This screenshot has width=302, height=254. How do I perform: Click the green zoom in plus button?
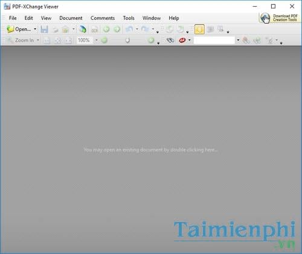tap(151, 41)
